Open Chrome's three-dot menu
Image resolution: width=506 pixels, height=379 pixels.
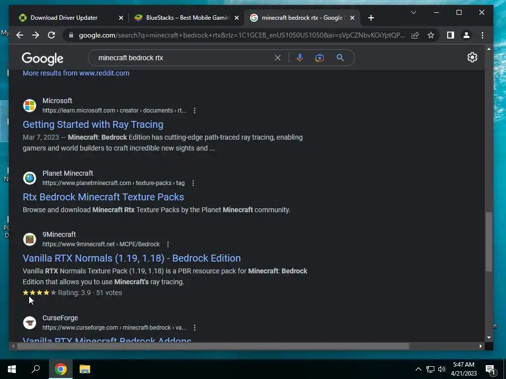(x=482, y=36)
